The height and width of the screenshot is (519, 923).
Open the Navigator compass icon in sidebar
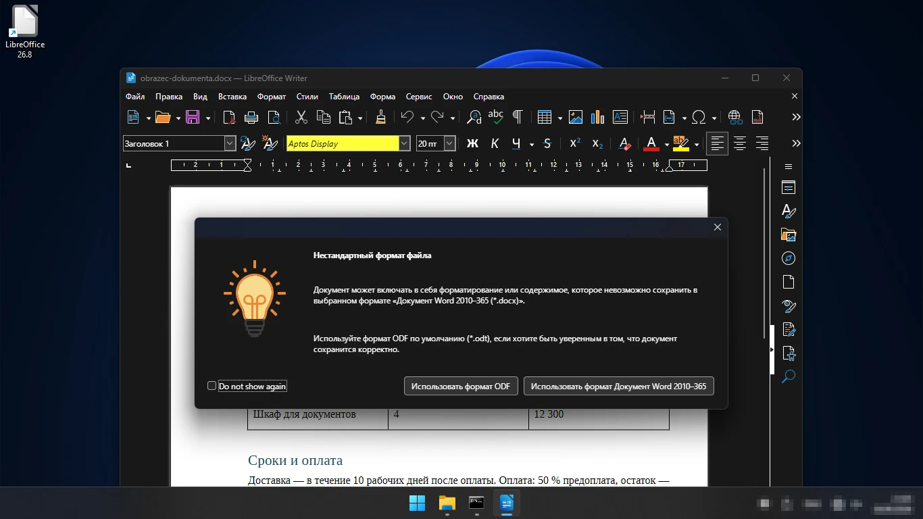click(x=789, y=258)
